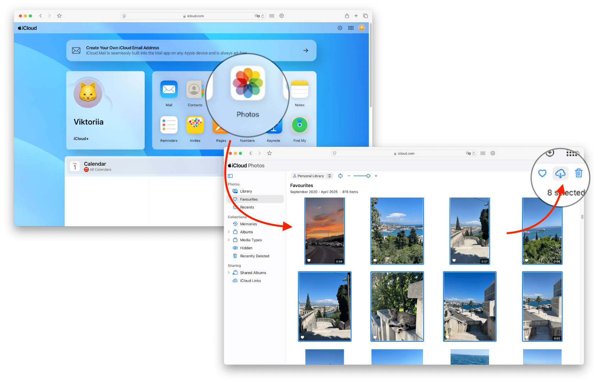The width and height of the screenshot is (598, 383).
Task: Select the cat sleeping on wall photo
Action: pyautogui.click(x=397, y=306)
